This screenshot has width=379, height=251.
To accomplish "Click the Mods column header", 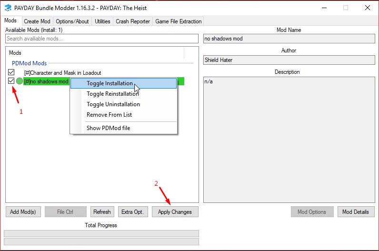I will pyautogui.click(x=96, y=53).
